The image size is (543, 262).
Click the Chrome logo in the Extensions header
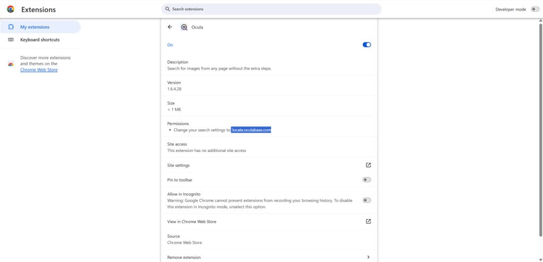(x=11, y=9)
